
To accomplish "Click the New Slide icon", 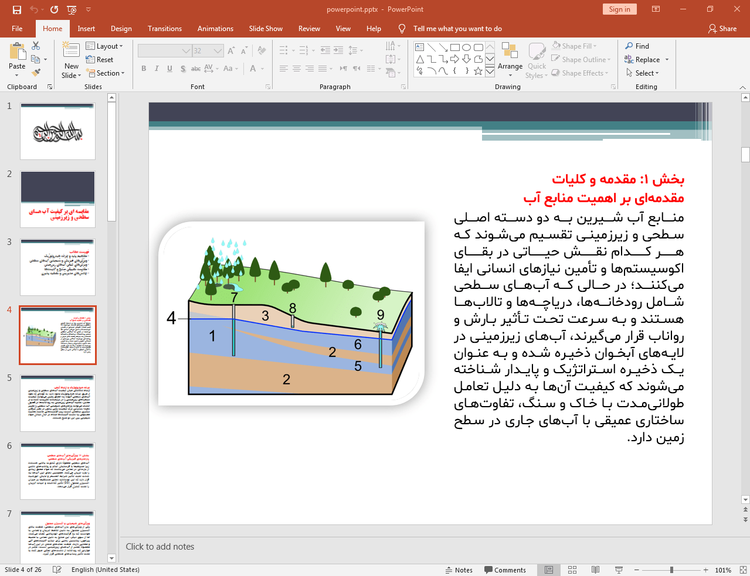I will coord(71,50).
